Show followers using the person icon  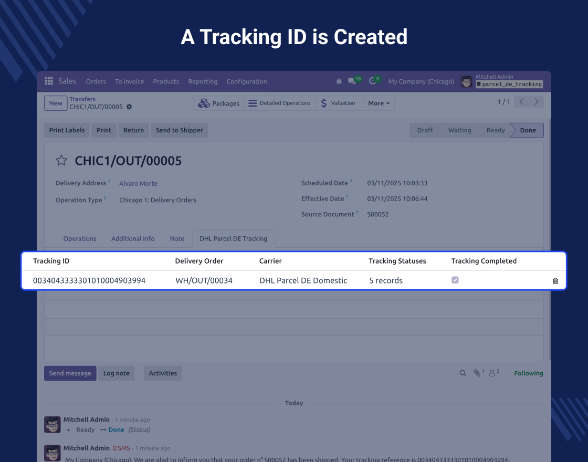pyautogui.click(x=492, y=373)
